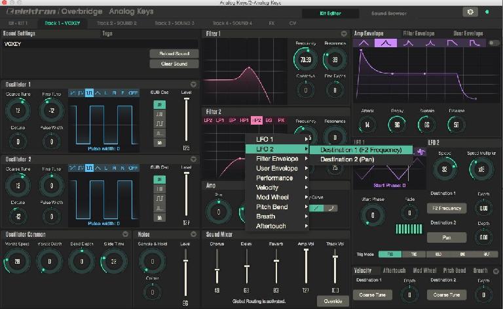Screen dimensions: 503x309
Task: Choose Destination 2 (Pan) submenu item
Action: click(362, 159)
